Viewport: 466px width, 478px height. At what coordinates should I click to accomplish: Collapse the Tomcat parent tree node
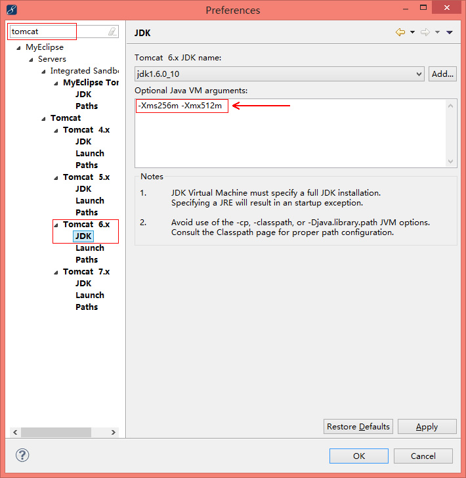click(x=43, y=119)
